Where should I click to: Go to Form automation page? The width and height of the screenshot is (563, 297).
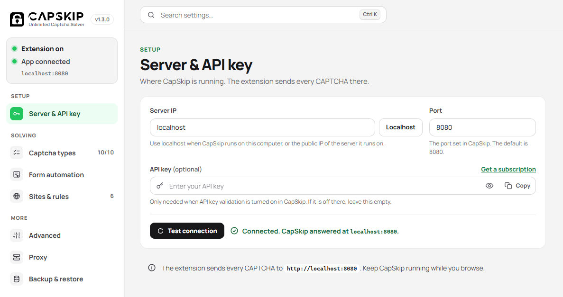(62, 175)
